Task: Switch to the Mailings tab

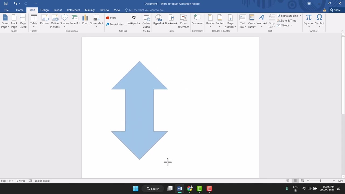Action: [x=90, y=10]
